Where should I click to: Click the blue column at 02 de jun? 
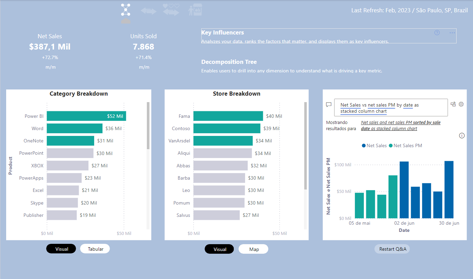[x=404, y=190]
